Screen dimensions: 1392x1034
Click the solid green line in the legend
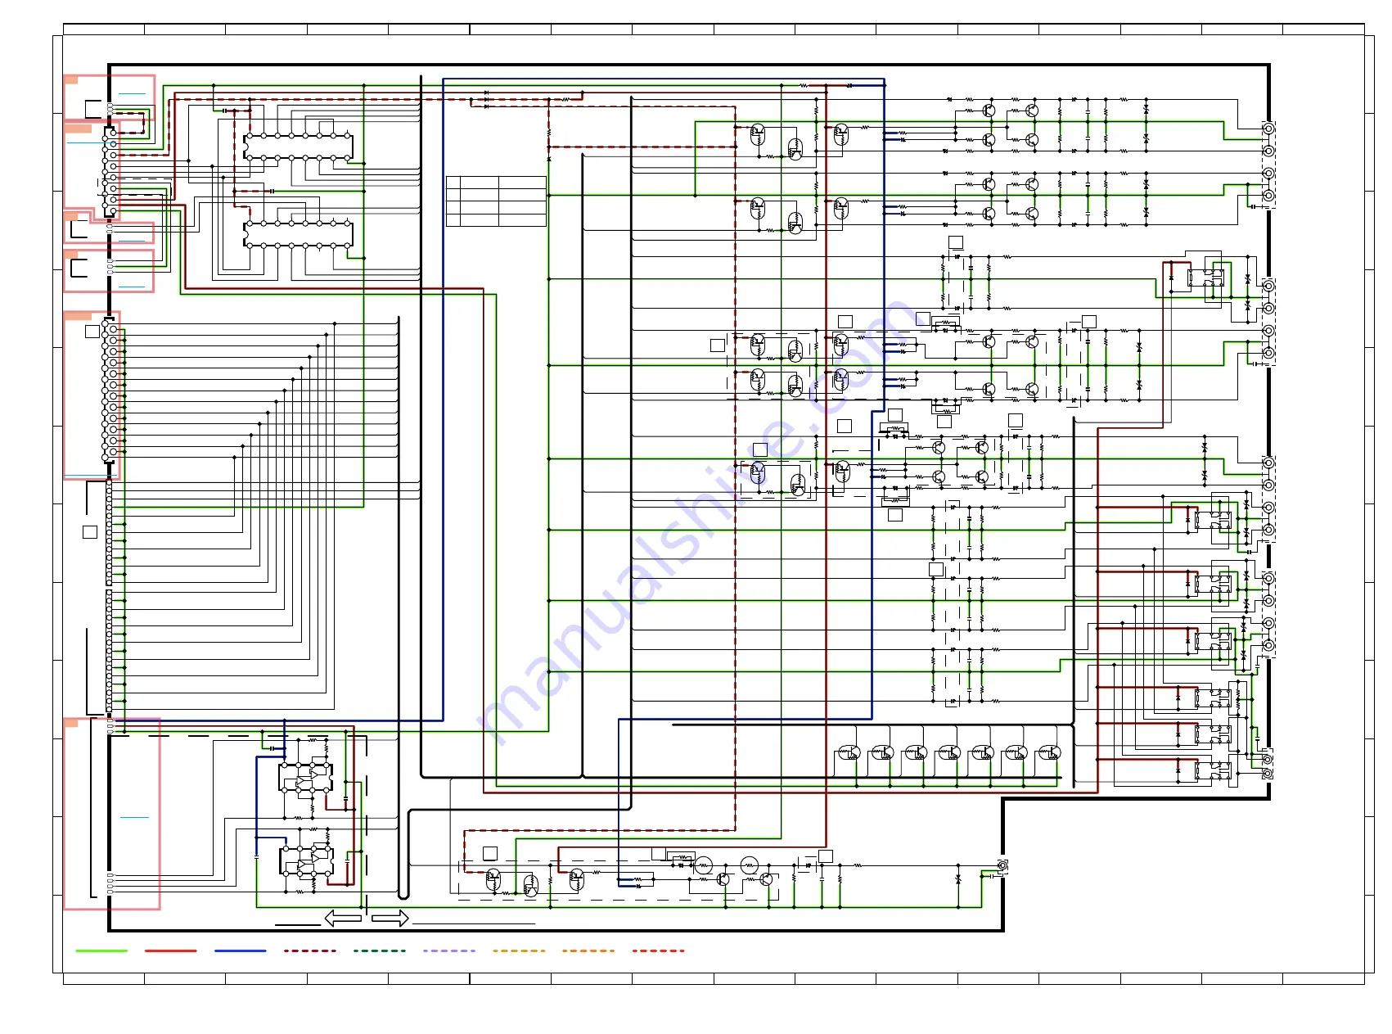pyautogui.click(x=101, y=950)
